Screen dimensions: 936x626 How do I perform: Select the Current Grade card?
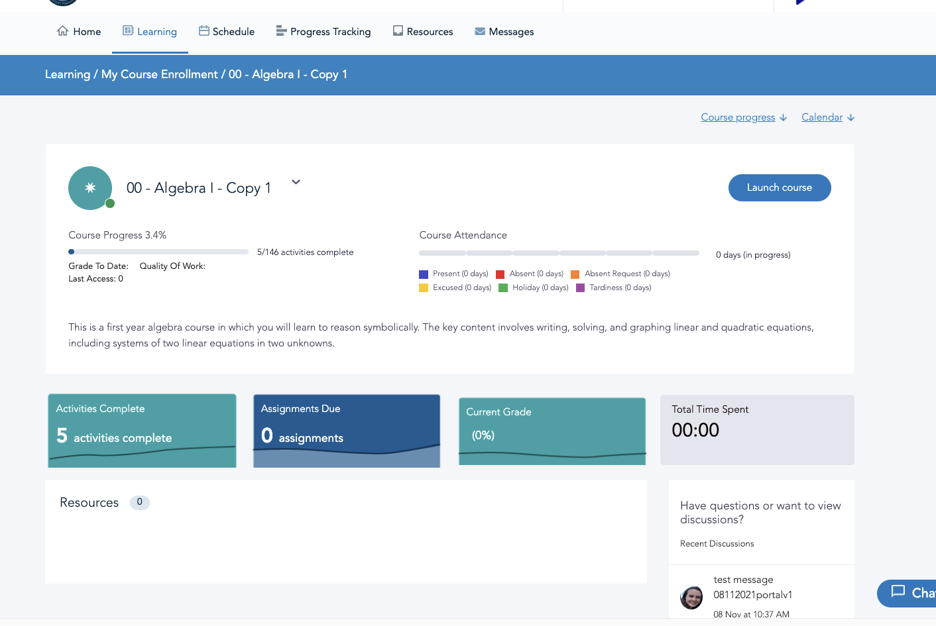click(x=552, y=431)
